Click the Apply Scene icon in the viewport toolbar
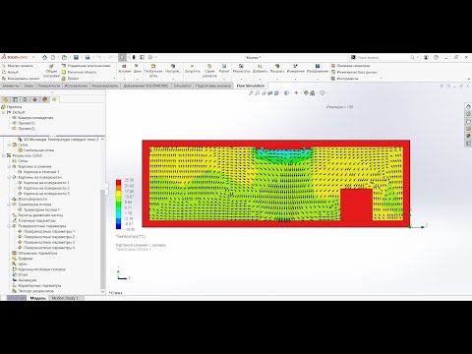This screenshot has height=354, width=472. (x=313, y=93)
